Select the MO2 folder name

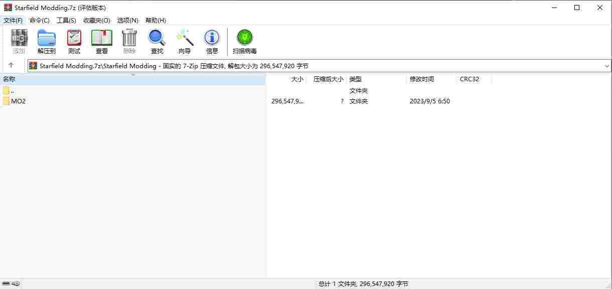(x=18, y=101)
